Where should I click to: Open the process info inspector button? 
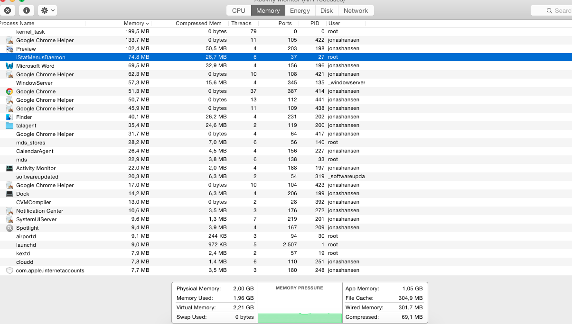(26, 10)
